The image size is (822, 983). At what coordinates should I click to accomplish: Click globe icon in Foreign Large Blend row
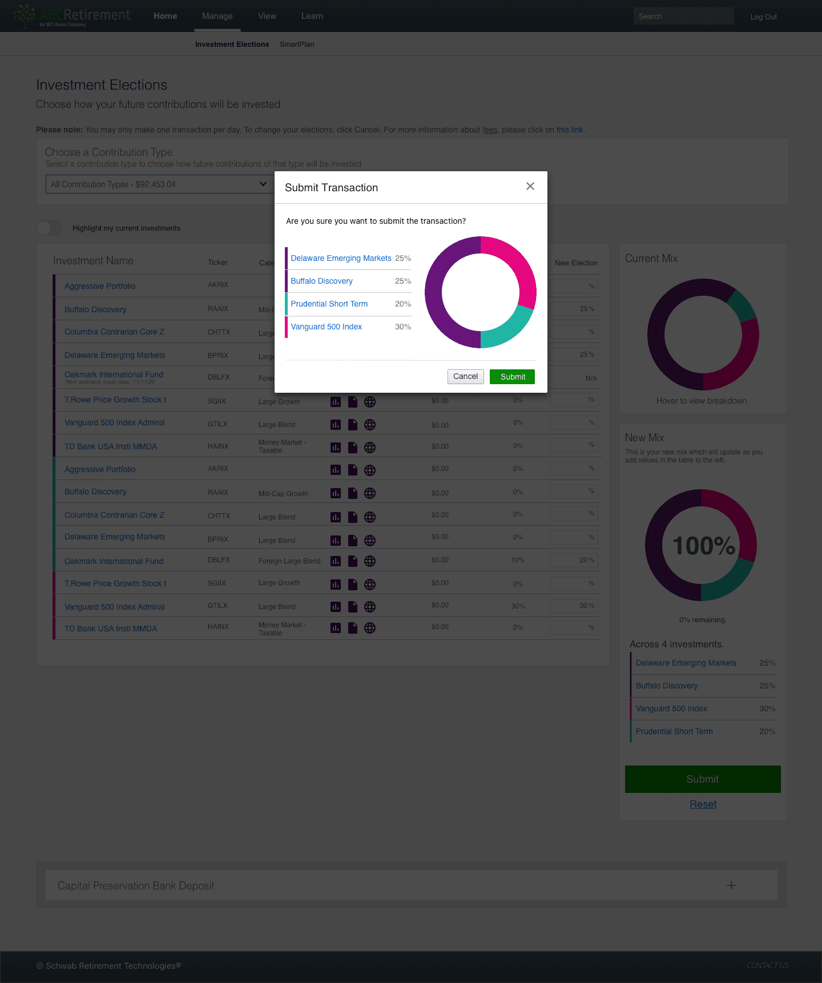pyautogui.click(x=370, y=561)
